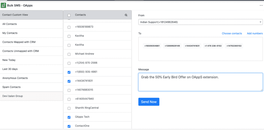Click the green Bulk SMS app logo
The width and height of the screenshot is (264, 130).
point(3,5)
